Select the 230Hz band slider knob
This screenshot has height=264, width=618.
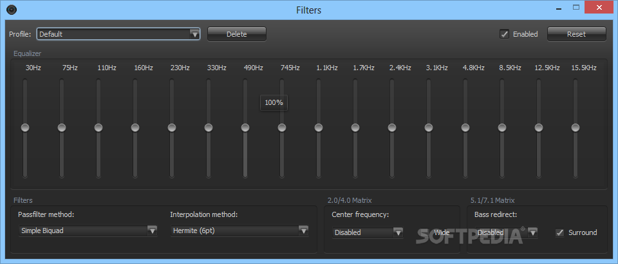pyautogui.click(x=172, y=127)
